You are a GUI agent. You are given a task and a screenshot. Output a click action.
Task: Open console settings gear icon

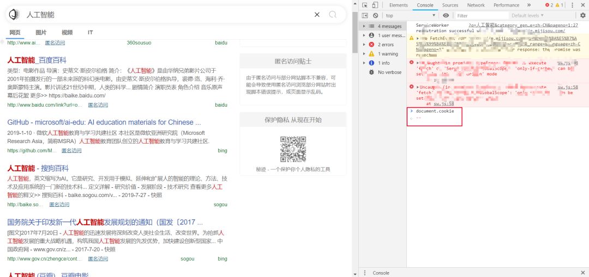tap(583, 15)
